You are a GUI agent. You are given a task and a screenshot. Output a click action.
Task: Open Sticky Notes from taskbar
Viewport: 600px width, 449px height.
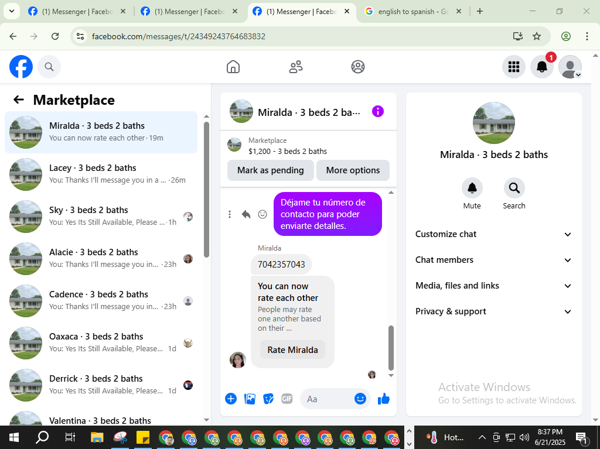point(143,437)
